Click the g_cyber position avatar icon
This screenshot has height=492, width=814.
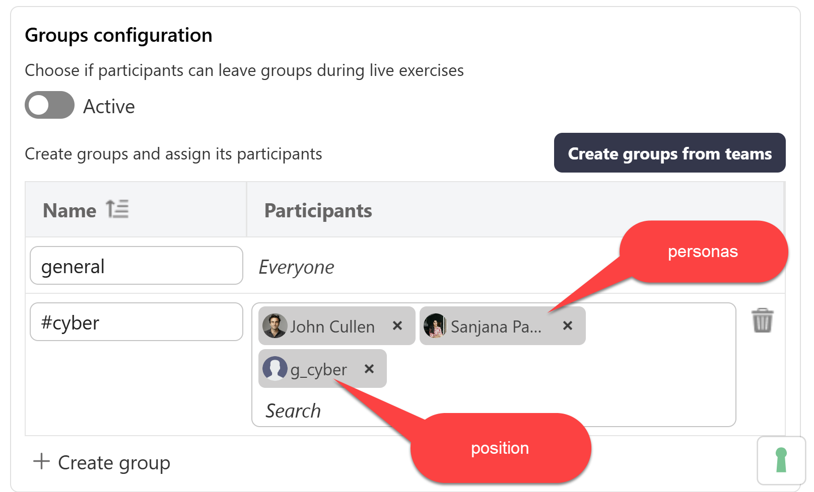click(x=275, y=369)
